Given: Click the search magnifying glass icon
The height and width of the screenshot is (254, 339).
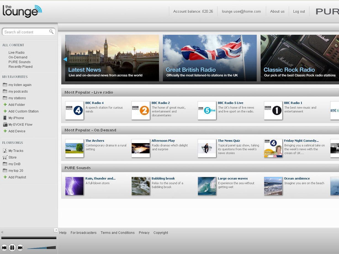Looking at the screenshot, I should 52,32.
